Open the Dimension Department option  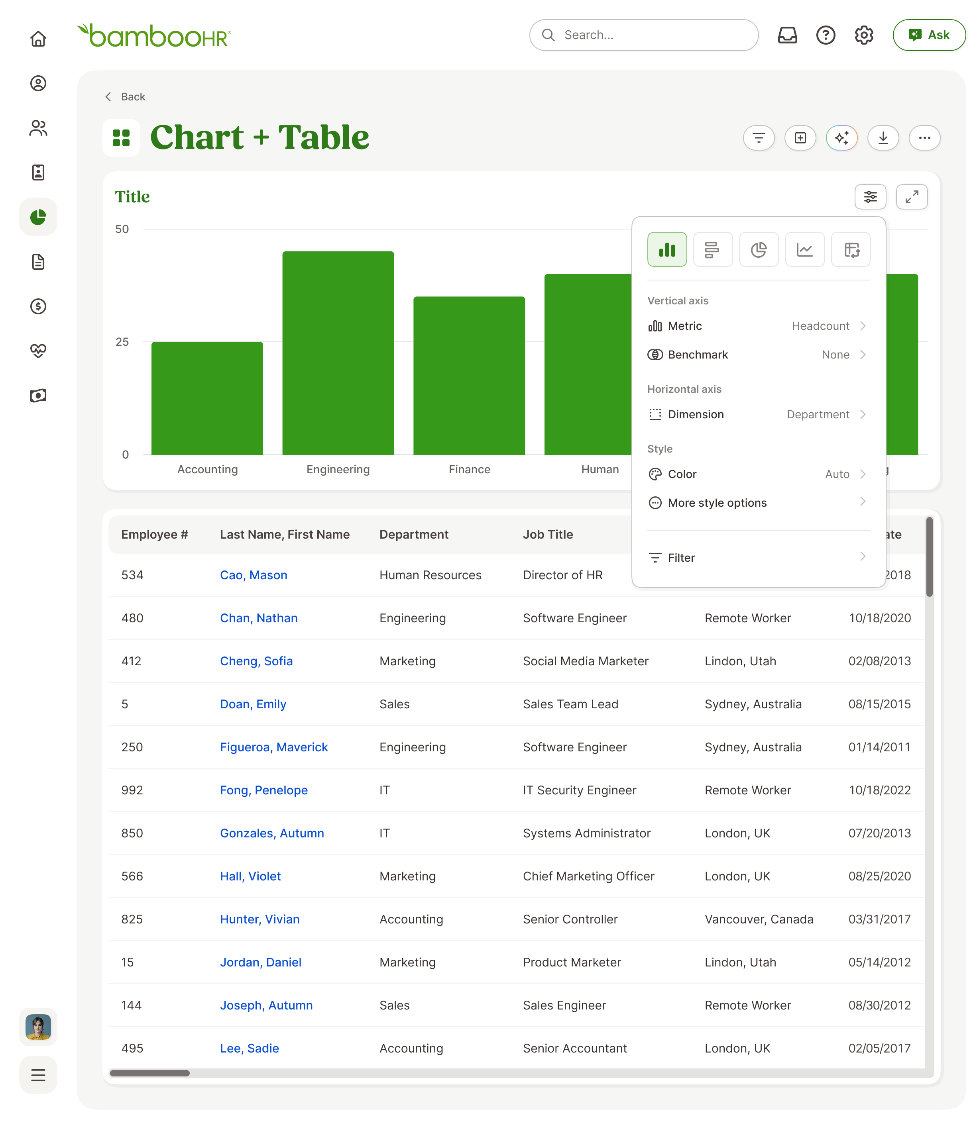coord(758,414)
